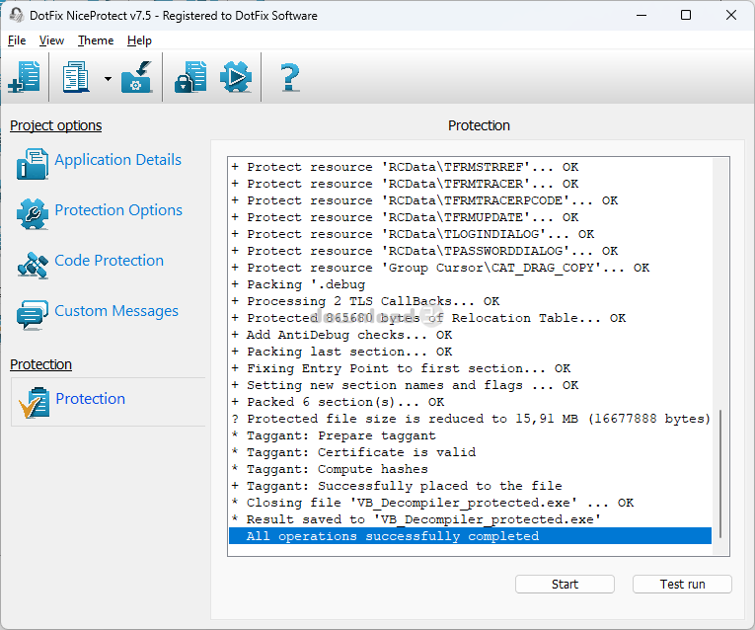Viewport: 755px width, 630px height.
Task: Go to Protection Options page
Action: point(118,210)
